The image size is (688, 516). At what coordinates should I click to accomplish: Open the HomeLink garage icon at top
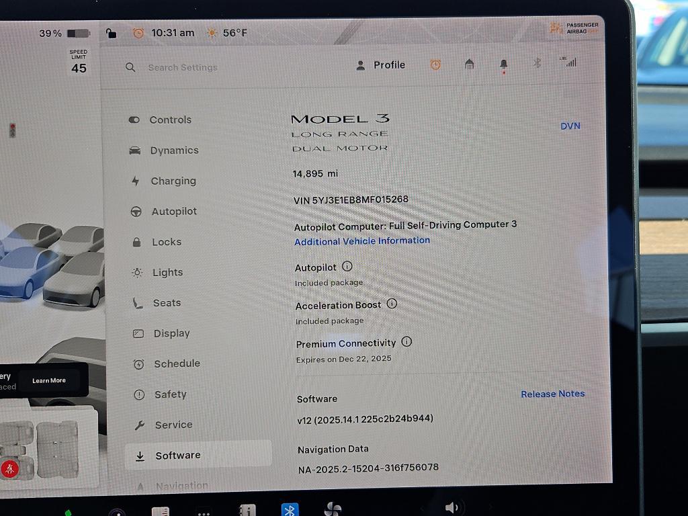point(469,62)
